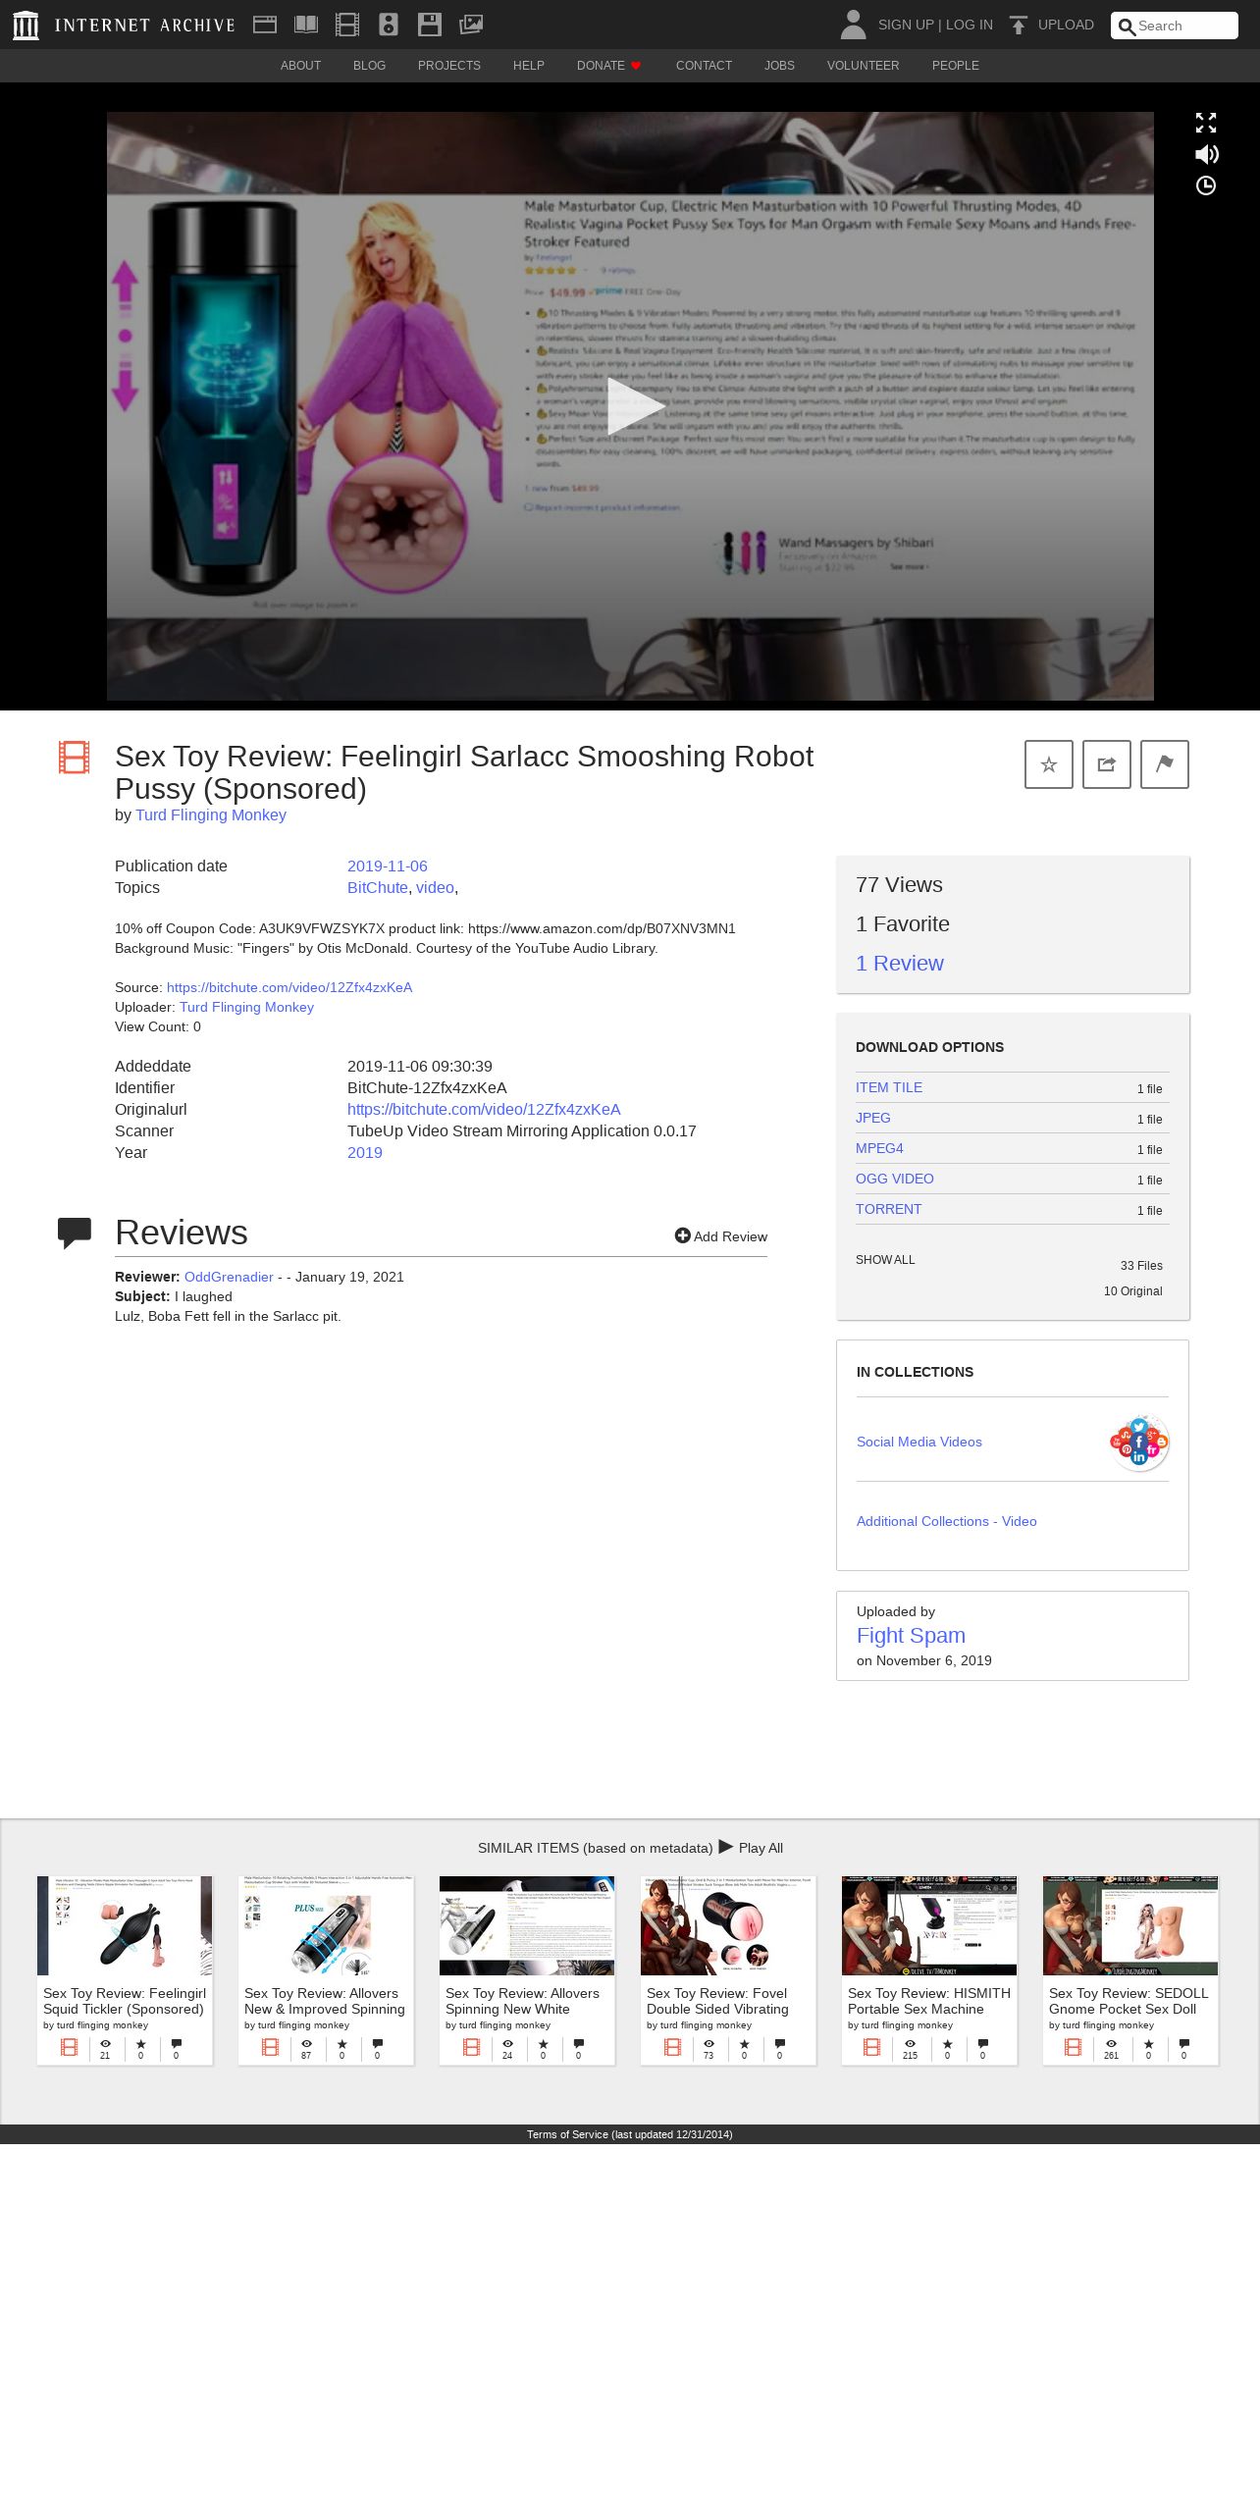
Task: Open the 1 Review link
Action: pyautogui.click(x=900, y=964)
